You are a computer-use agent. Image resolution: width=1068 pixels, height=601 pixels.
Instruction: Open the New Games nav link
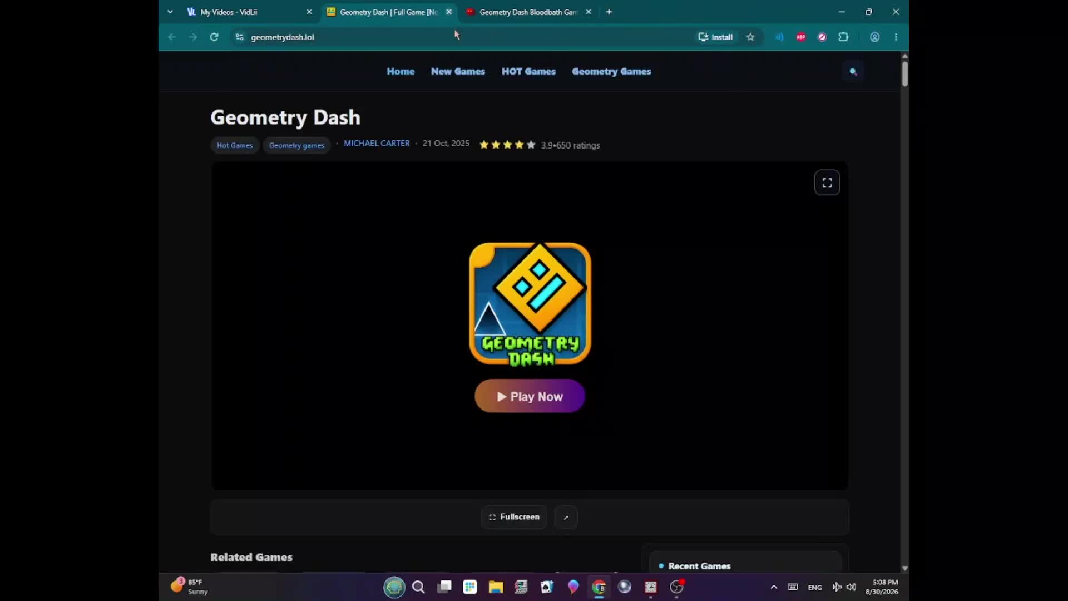458,71
